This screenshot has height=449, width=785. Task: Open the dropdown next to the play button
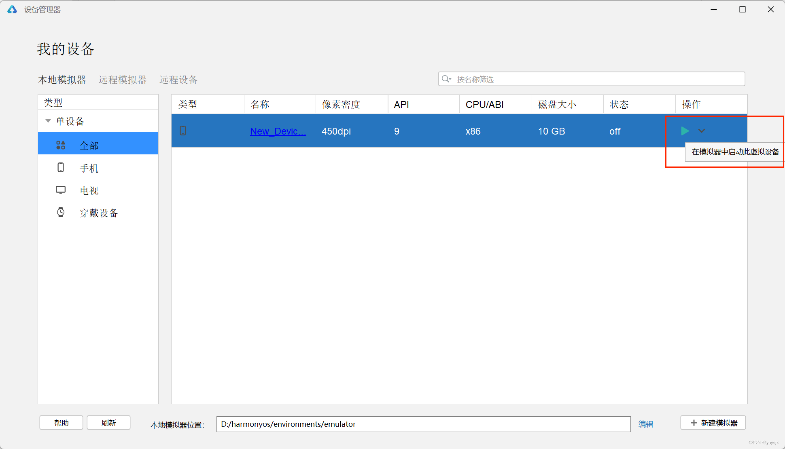point(702,131)
